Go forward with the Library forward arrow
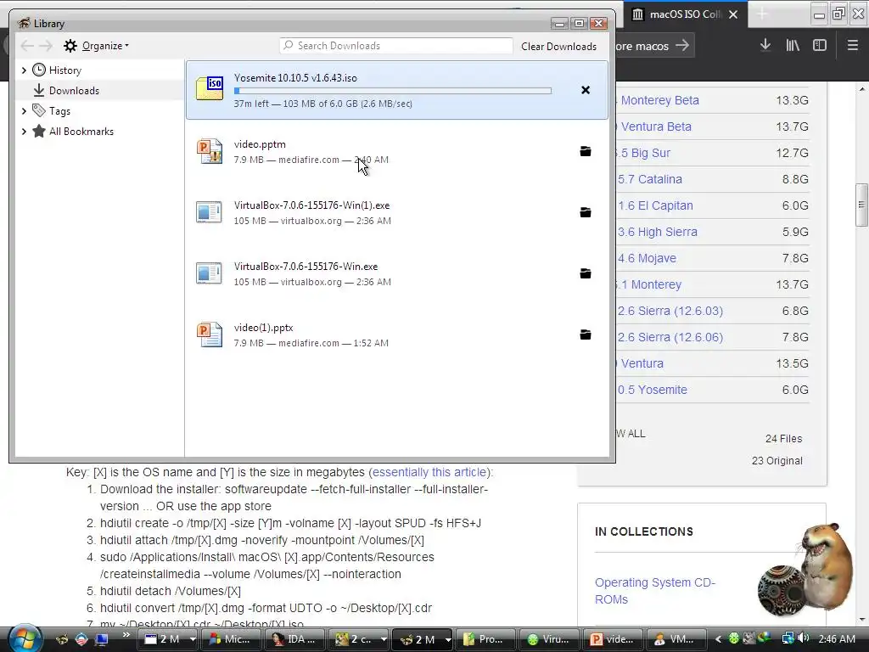Viewport: 869px width, 652px height. point(46,46)
